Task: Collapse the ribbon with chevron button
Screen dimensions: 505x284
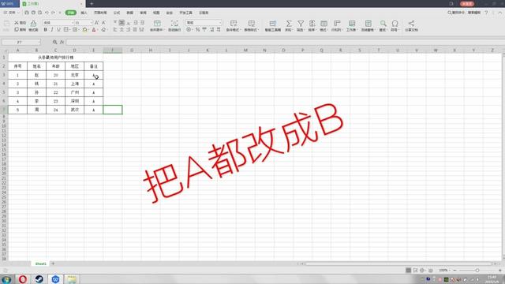Action: [499, 13]
